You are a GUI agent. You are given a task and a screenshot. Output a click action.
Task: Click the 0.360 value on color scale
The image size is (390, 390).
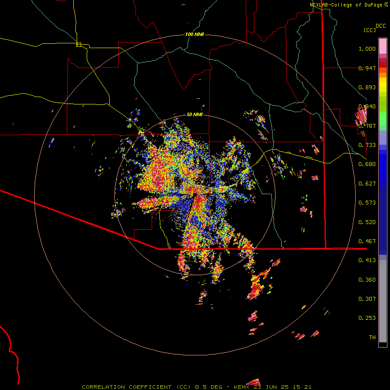click(x=367, y=280)
